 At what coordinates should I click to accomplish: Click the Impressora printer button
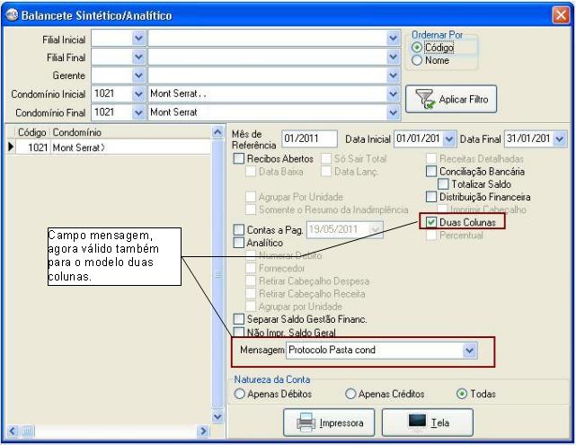point(330,423)
